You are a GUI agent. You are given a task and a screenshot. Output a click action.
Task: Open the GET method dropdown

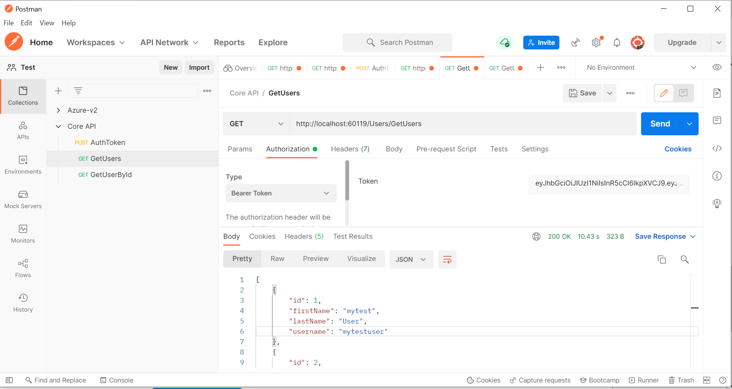256,124
